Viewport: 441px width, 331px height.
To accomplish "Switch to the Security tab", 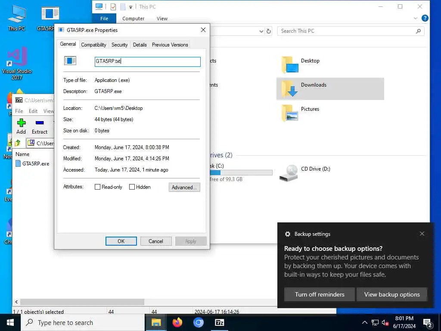I will pyautogui.click(x=120, y=45).
